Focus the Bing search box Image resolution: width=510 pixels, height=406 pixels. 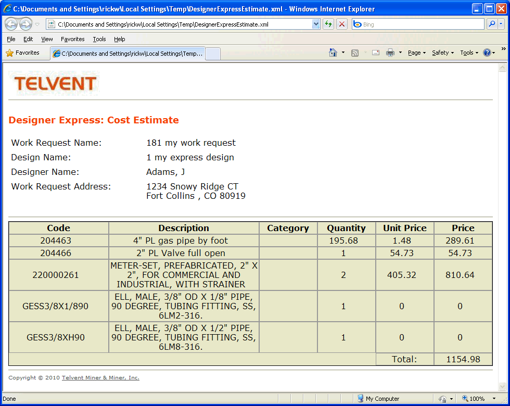tap(423, 24)
